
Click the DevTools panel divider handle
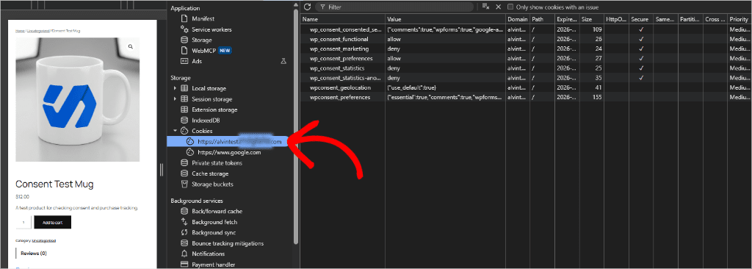162,170
